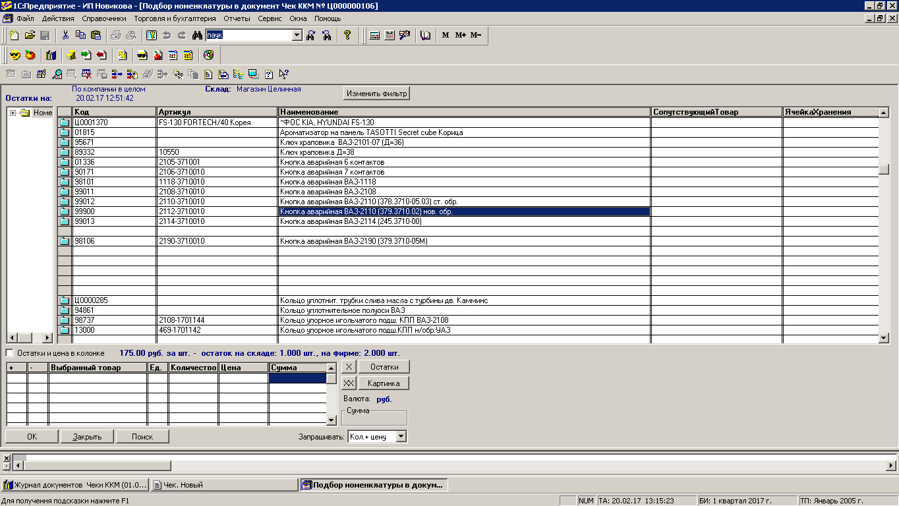Viewport: 899px width, 506px height.
Task: Click the binoculars Find icon in toolbar
Action: (196, 35)
